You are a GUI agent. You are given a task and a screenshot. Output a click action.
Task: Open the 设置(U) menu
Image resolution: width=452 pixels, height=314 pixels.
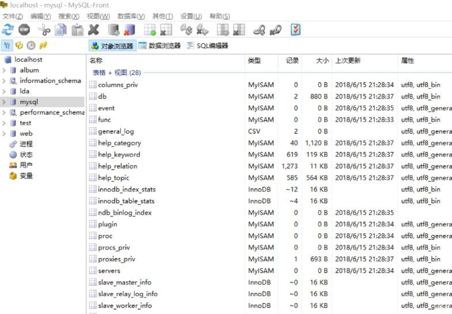tap(191, 16)
